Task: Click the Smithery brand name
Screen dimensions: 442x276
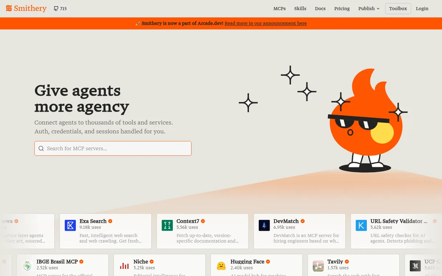Action: 30,8
